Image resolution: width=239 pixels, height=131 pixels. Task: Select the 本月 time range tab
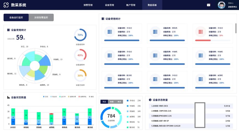pyautogui.click(x=119, y=102)
